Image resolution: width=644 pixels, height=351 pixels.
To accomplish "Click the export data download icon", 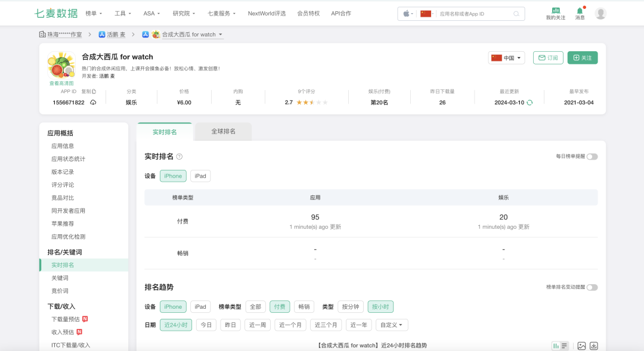I will [x=594, y=346].
